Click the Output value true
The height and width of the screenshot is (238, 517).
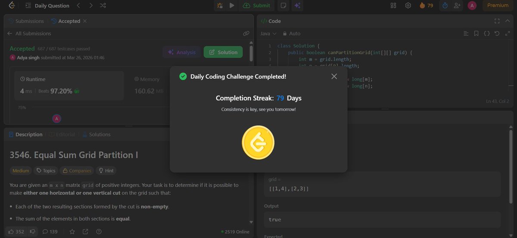click(275, 219)
